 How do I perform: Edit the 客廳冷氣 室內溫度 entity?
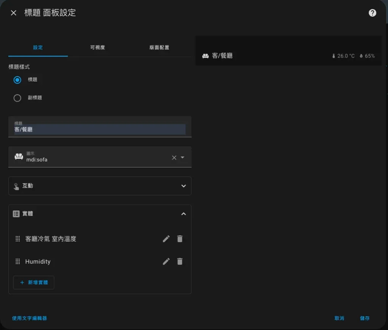[166, 239]
